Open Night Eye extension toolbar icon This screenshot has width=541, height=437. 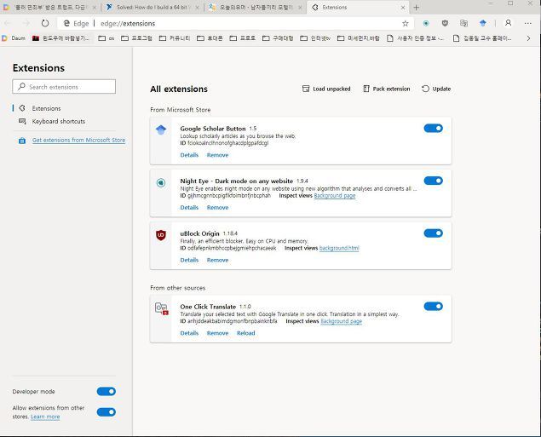(x=426, y=23)
